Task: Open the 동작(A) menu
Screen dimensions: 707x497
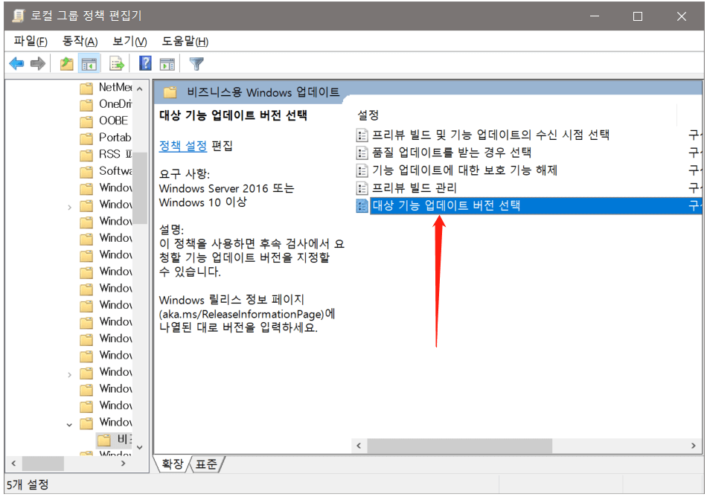Action: 80,41
